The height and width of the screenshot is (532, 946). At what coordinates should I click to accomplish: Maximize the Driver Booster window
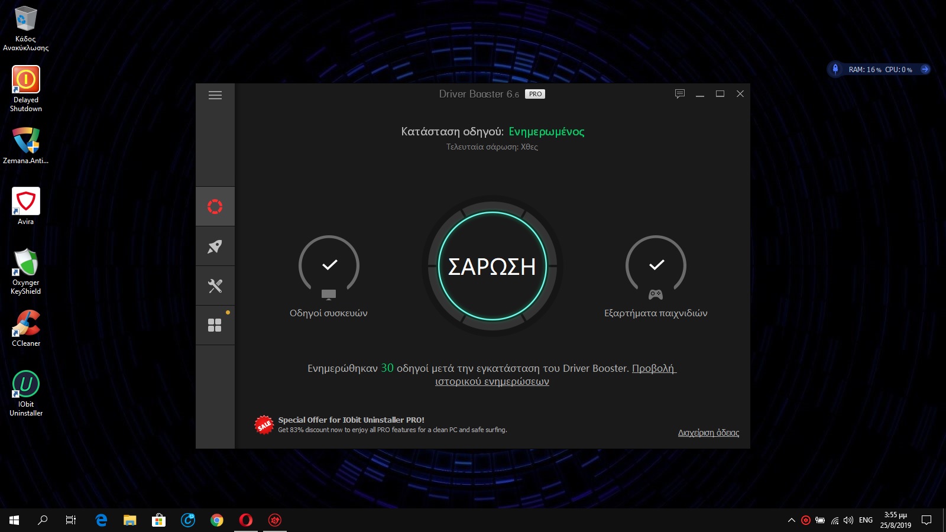pyautogui.click(x=720, y=94)
